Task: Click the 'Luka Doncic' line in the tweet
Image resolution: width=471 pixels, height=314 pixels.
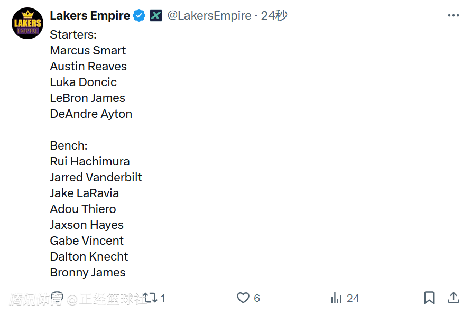Action: coord(84,82)
